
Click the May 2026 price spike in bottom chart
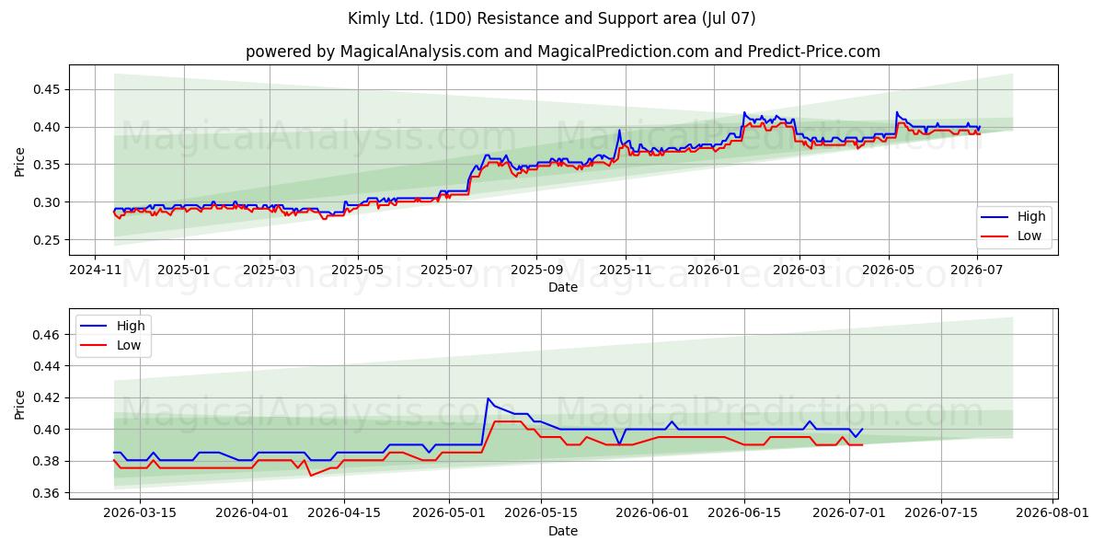coord(488,399)
